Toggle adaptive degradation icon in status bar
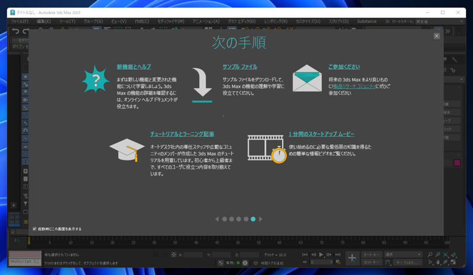 221,263
